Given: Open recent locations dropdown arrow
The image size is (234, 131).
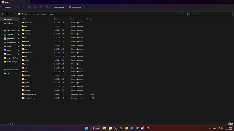Looking at the screenshot, I should (11, 14).
